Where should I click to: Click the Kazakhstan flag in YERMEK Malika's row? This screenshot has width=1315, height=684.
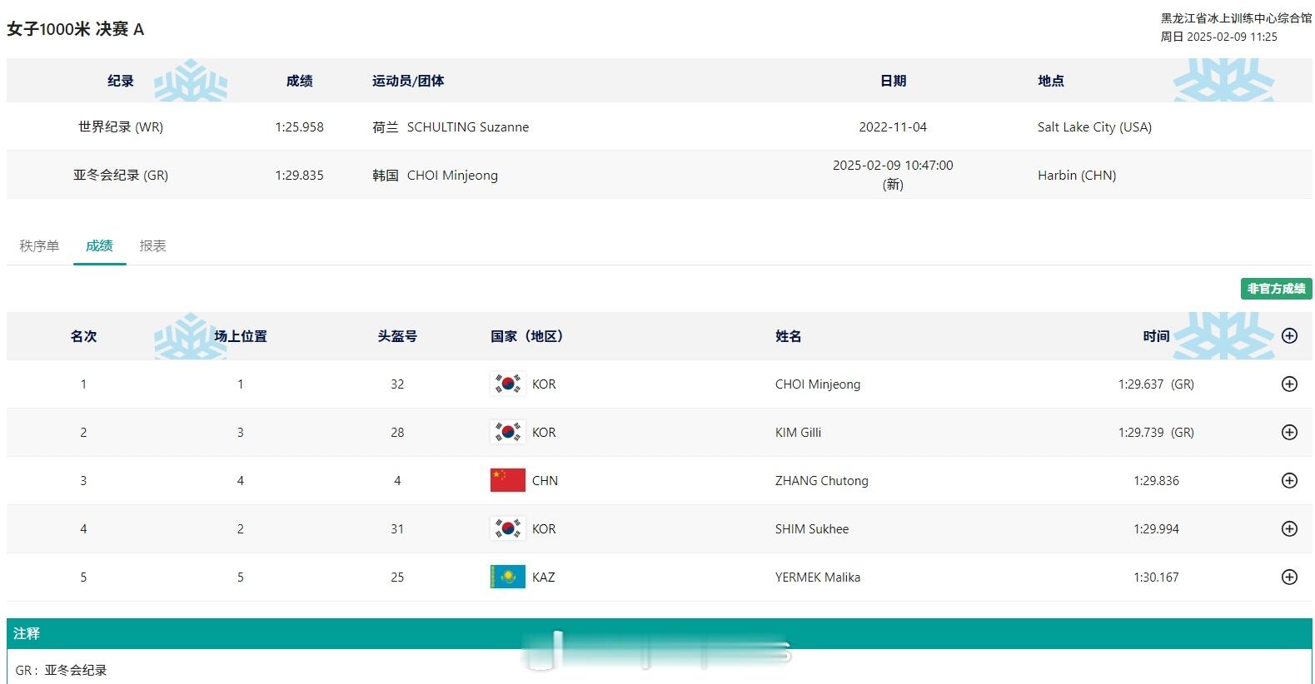click(507, 577)
